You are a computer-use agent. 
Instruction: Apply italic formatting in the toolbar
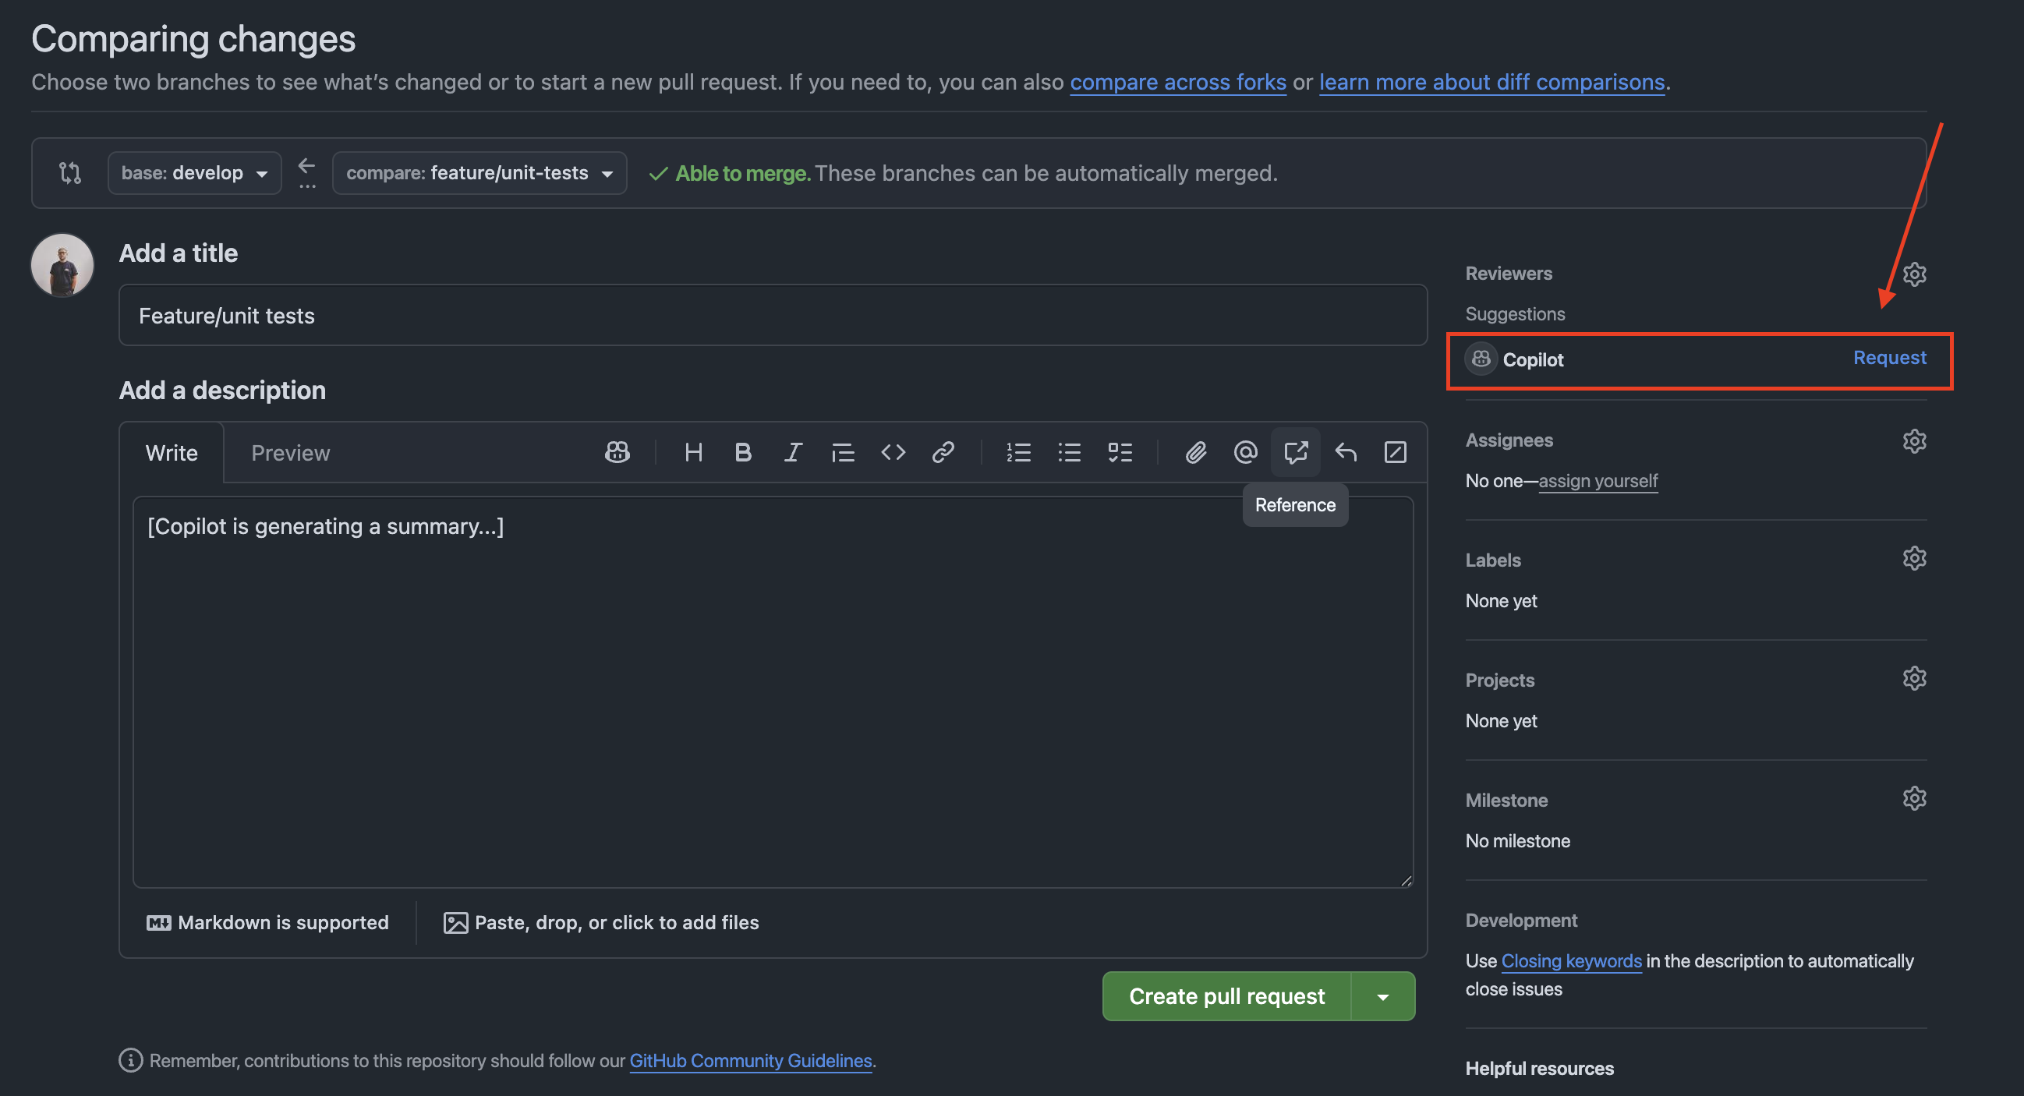[793, 453]
